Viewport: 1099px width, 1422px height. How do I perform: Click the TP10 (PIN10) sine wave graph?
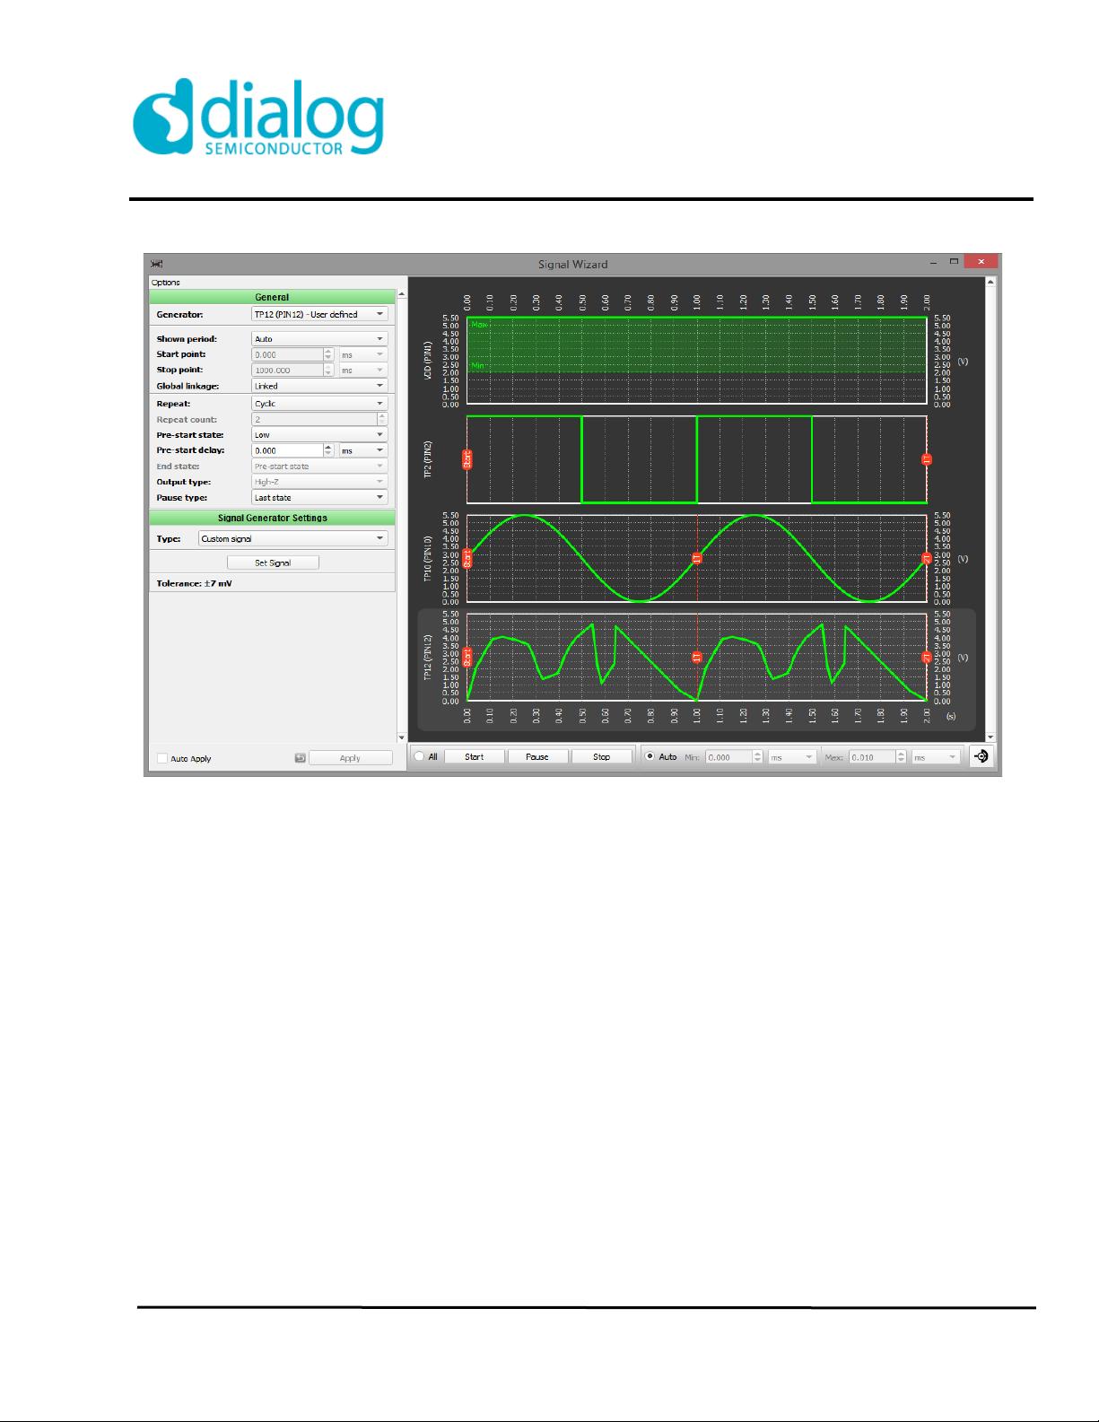coord(697,558)
